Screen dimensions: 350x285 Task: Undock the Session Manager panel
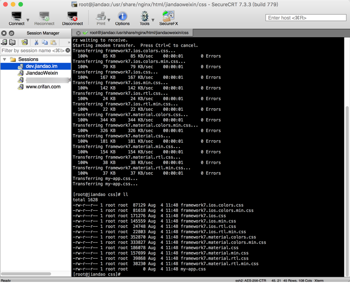(x=11, y=33)
